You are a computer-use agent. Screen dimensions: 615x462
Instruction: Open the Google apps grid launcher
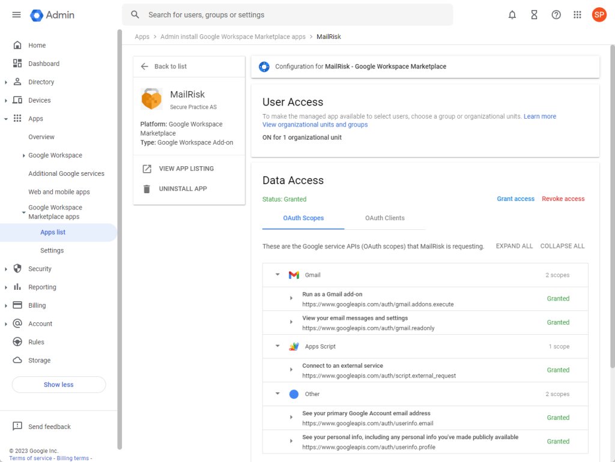tap(577, 15)
